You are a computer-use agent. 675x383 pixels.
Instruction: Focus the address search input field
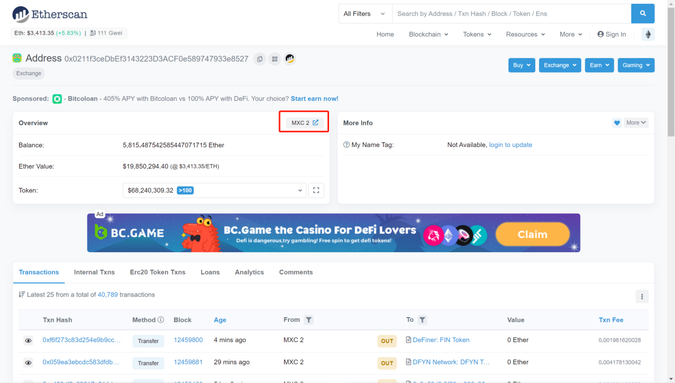(x=512, y=14)
